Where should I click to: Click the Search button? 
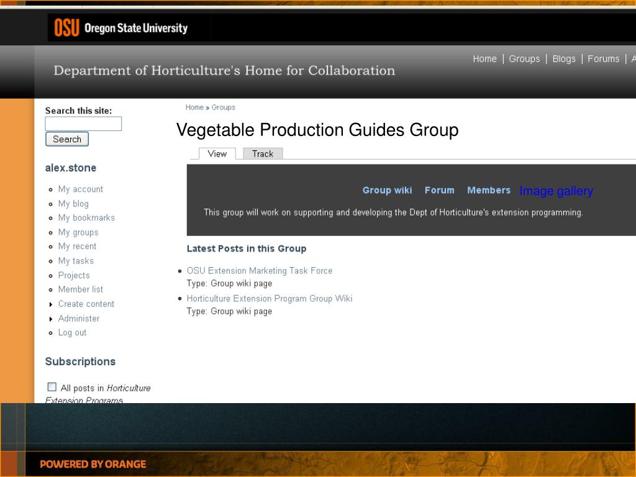coord(67,139)
